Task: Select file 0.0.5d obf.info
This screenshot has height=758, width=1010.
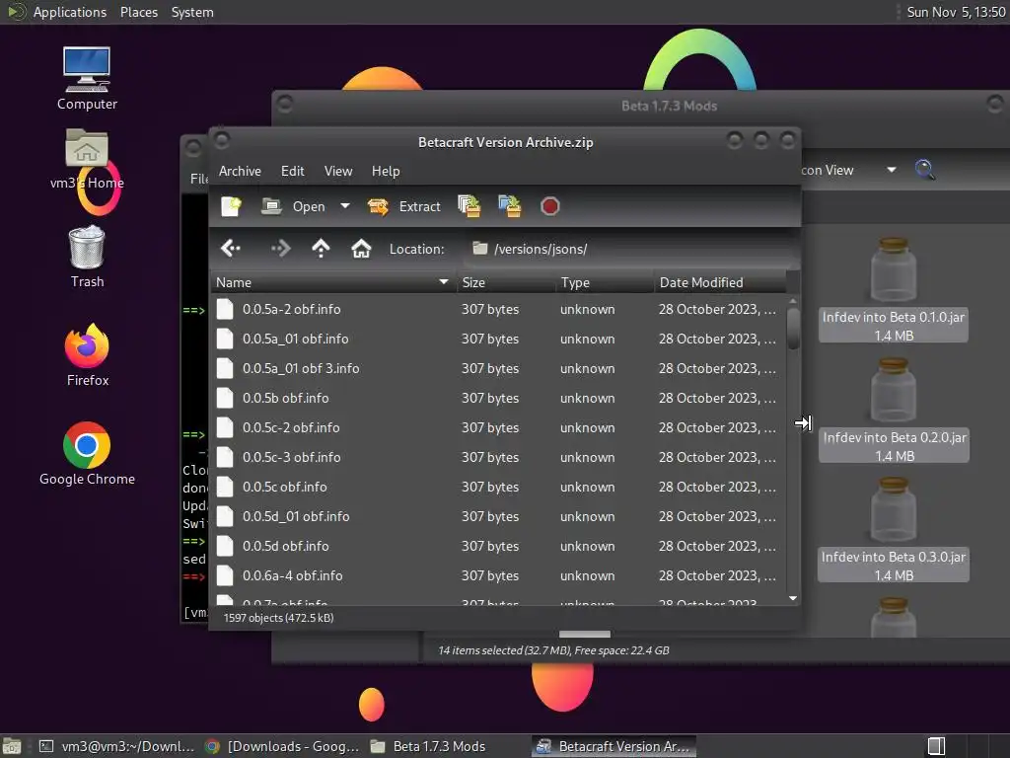Action: (x=498, y=547)
